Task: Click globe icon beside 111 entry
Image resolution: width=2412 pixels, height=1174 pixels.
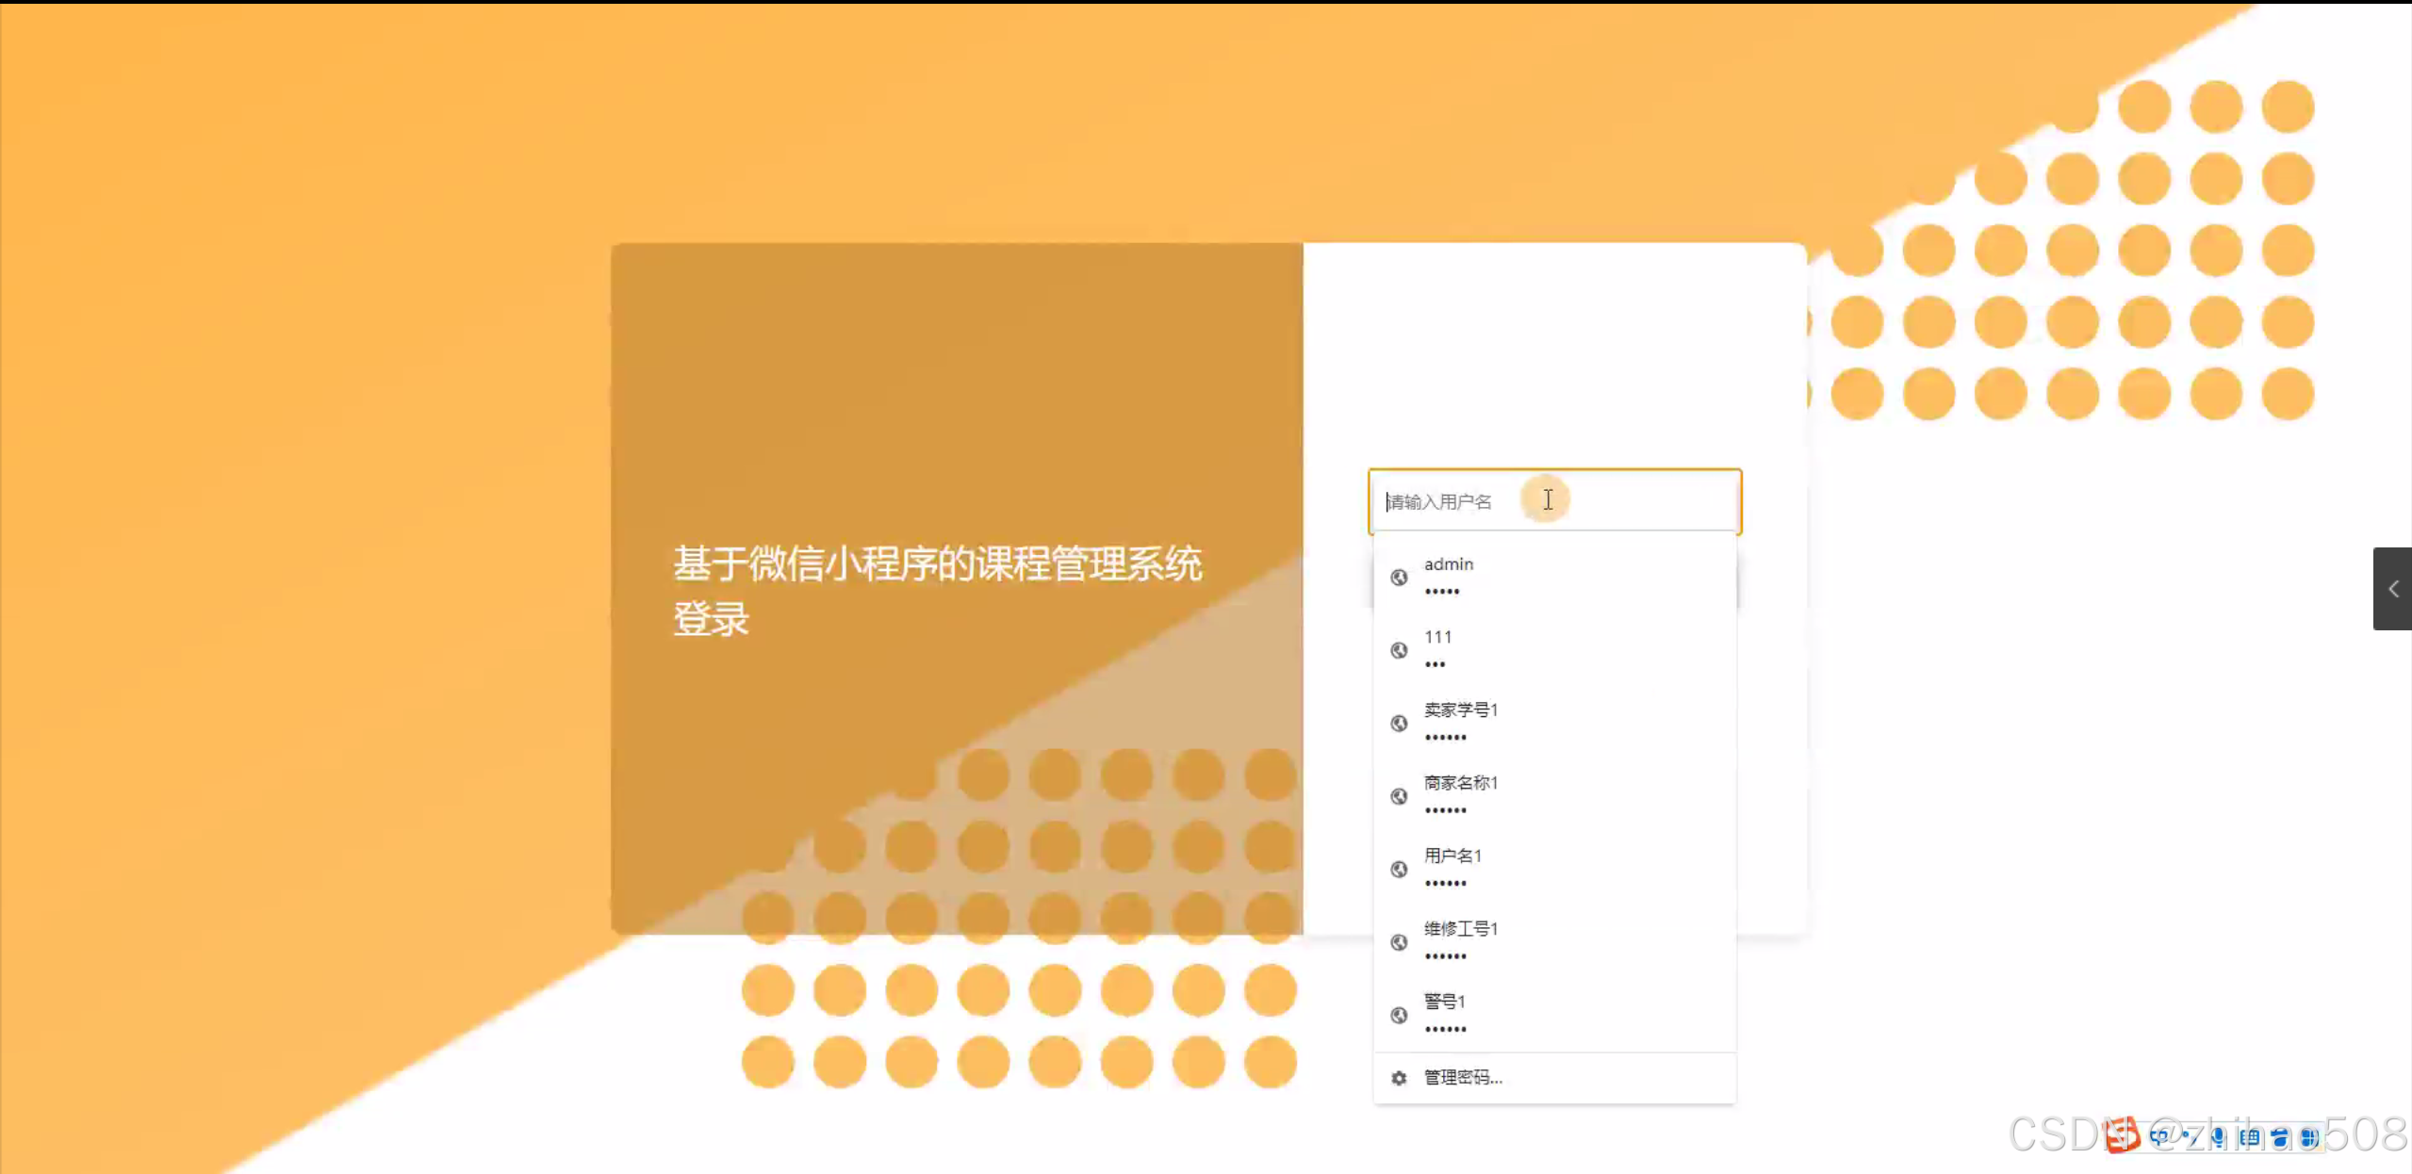Action: [1399, 650]
